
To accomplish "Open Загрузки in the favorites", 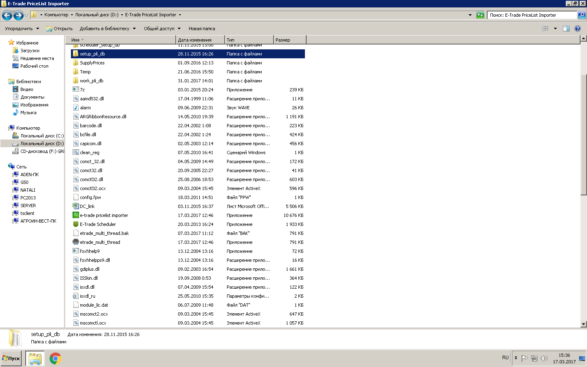I will [x=30, y=51].
